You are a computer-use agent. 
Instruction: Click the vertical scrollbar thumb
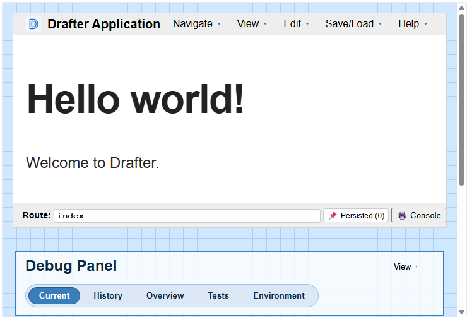pos(462,100)
